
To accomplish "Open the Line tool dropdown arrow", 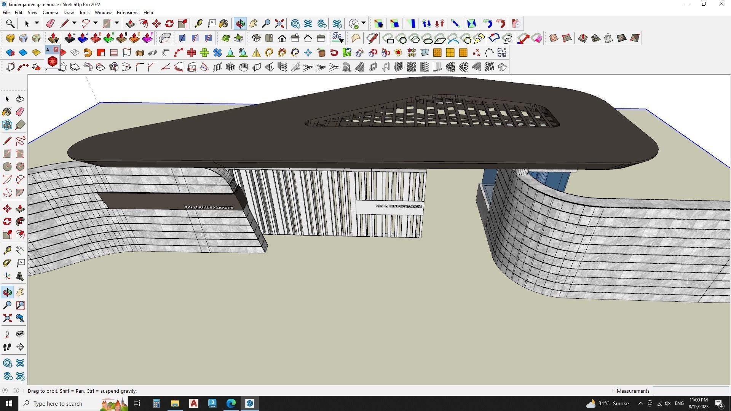I will [x=74, y=23].
